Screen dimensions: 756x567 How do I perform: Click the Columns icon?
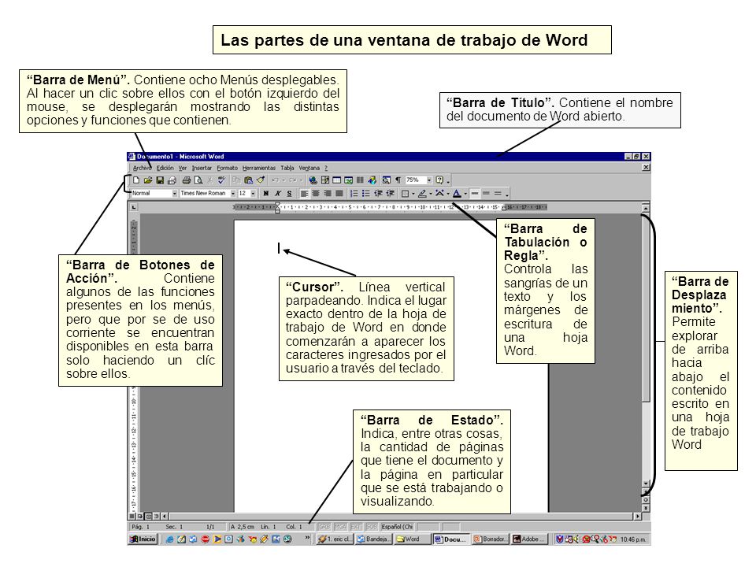coord(360,180)
